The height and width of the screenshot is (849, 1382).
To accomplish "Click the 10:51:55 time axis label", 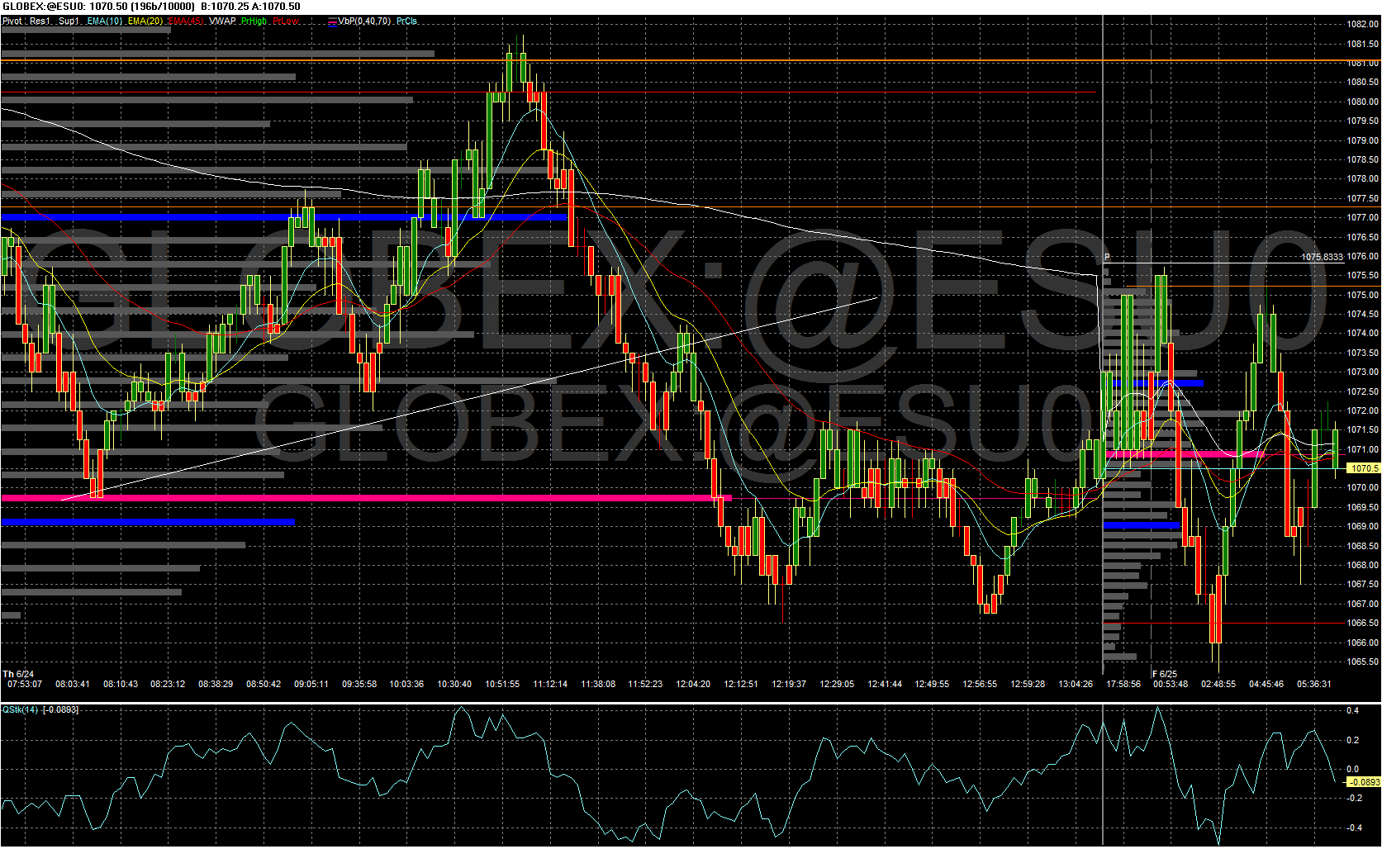I will pyautogui.click(x=502, y=684).
